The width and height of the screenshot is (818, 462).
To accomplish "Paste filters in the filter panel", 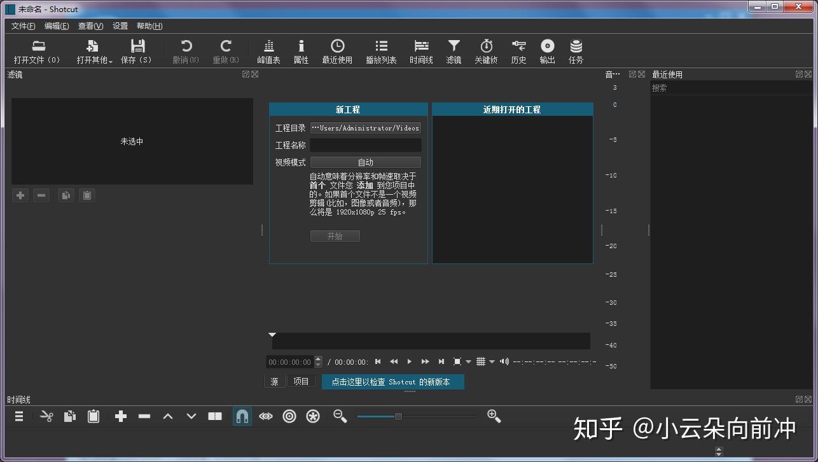I will 87,195.
